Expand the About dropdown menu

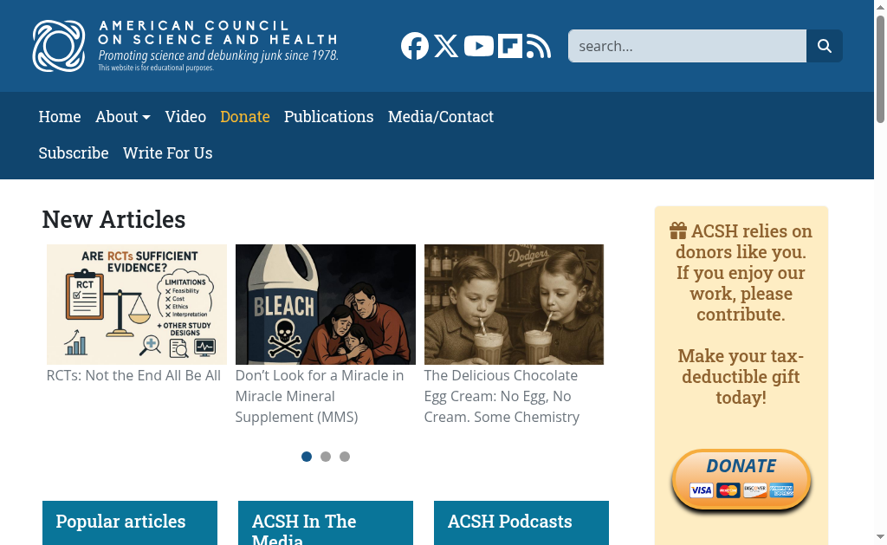click(123, 117)
